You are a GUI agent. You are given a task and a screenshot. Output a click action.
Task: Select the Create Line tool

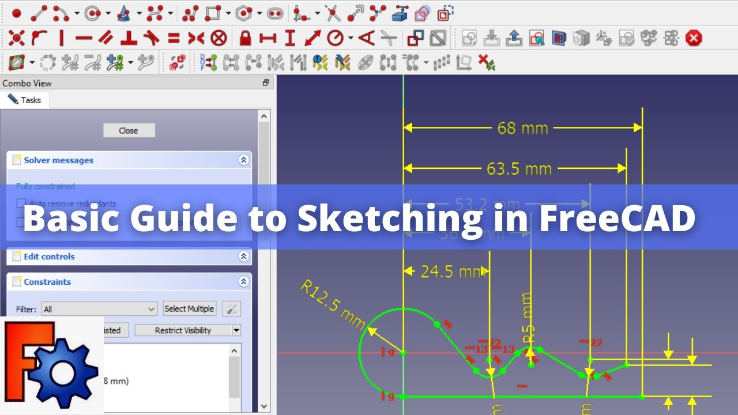pyautogui.click(x=39, y=12)
